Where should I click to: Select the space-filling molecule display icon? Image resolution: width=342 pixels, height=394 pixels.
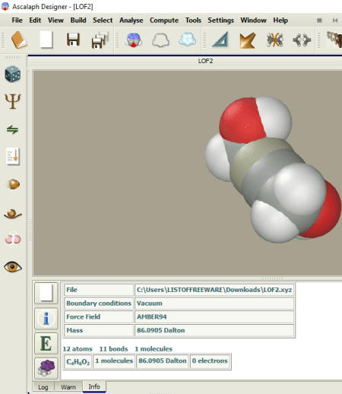(133, 40)
